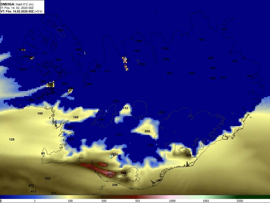Click the IT 00Z initial time line

click(x=17, y=8)
